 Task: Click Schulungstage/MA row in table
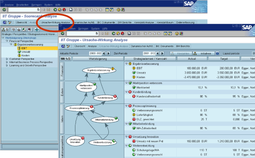[189, 150]
